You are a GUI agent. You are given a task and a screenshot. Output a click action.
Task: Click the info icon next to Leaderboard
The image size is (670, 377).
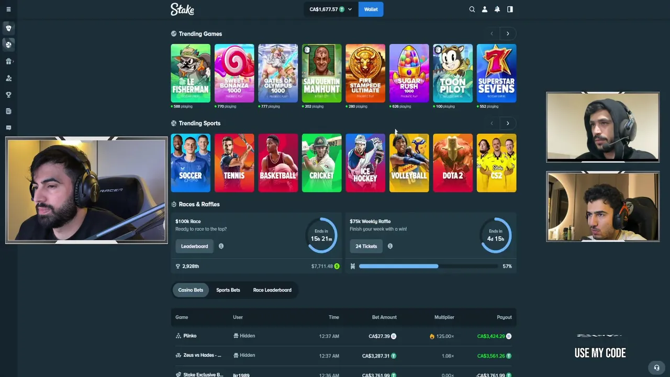pyautogui.click(x=221, y=246)
